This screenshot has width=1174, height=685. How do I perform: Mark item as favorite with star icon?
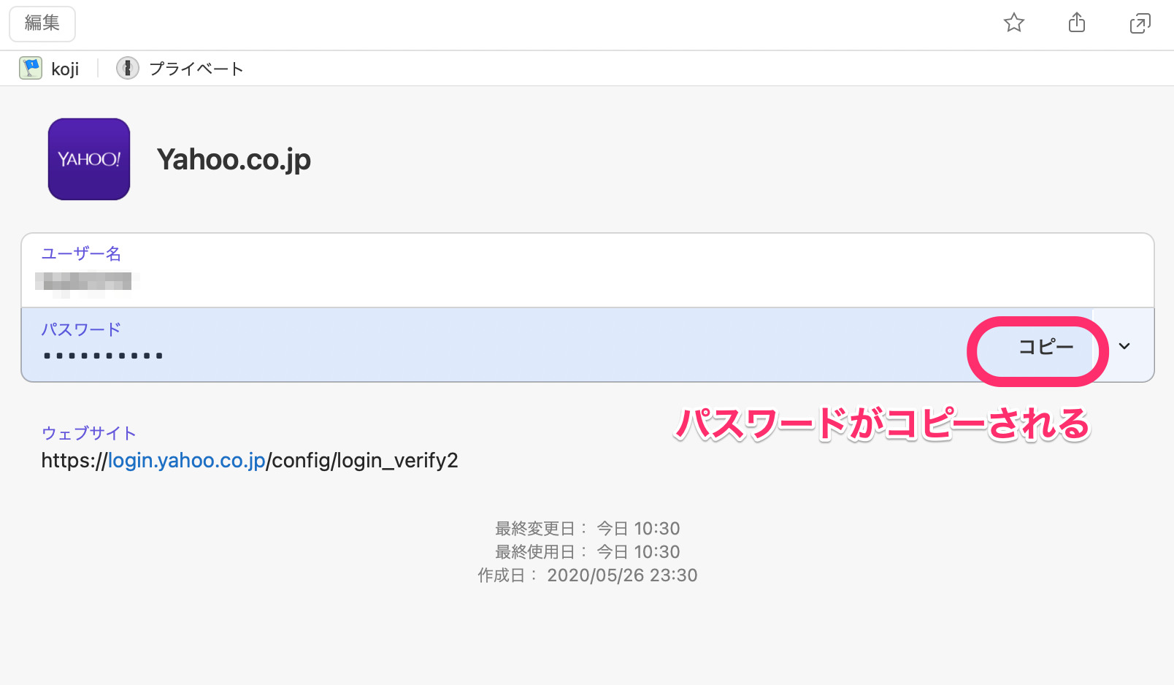point(1013,23)
